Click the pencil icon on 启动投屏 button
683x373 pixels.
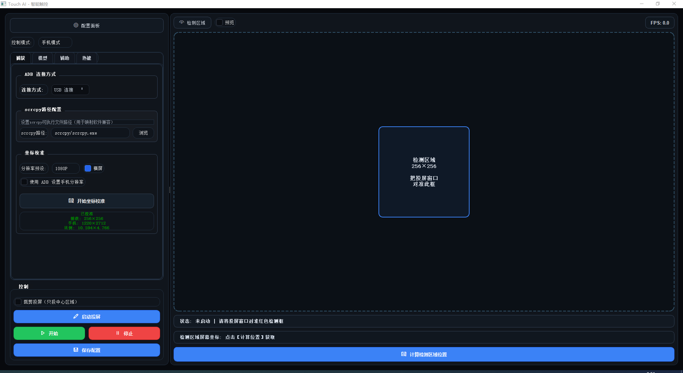[x=76, y=316]
